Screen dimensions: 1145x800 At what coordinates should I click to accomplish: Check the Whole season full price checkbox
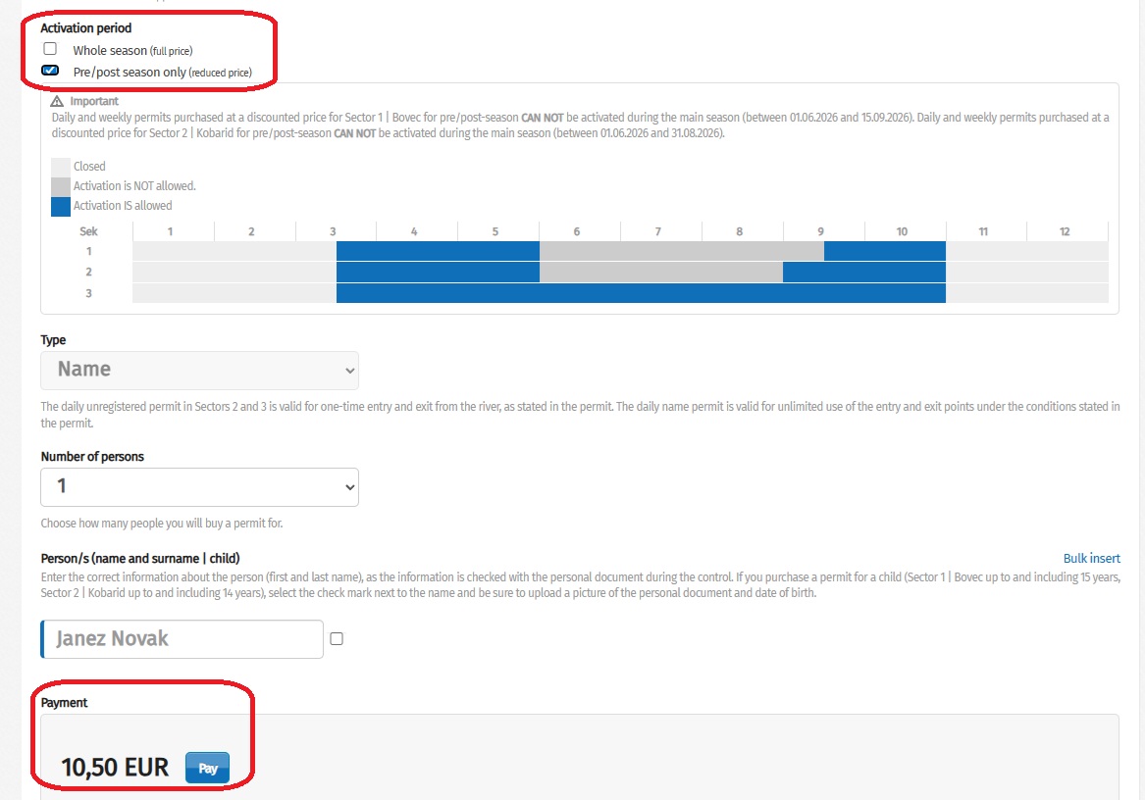tap(50, 49)
